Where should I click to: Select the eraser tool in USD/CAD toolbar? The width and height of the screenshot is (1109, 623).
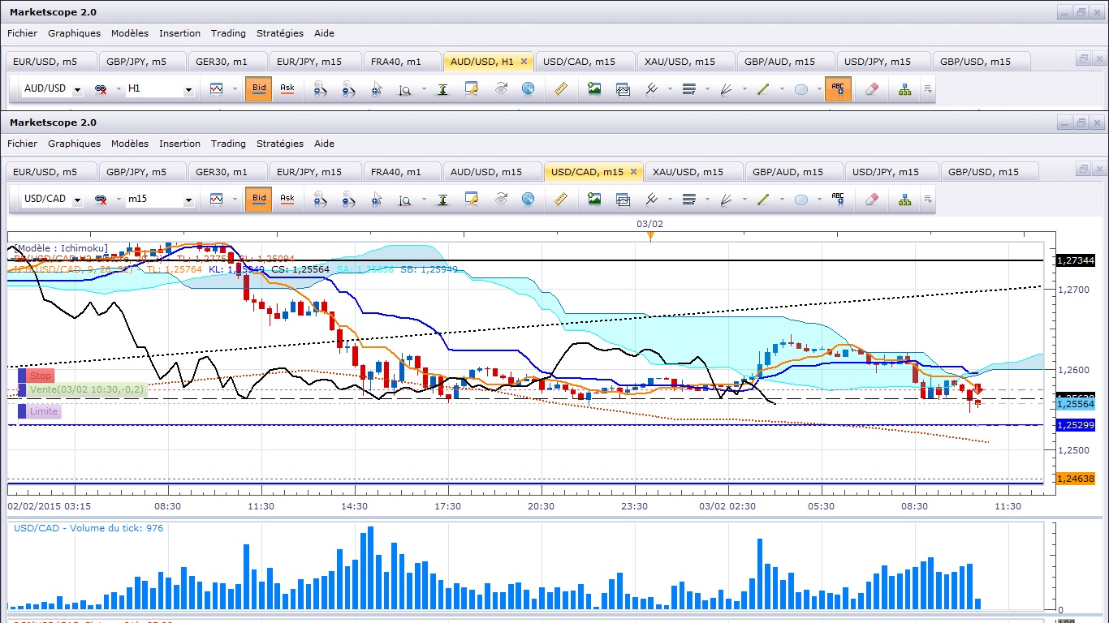point(873,199)
